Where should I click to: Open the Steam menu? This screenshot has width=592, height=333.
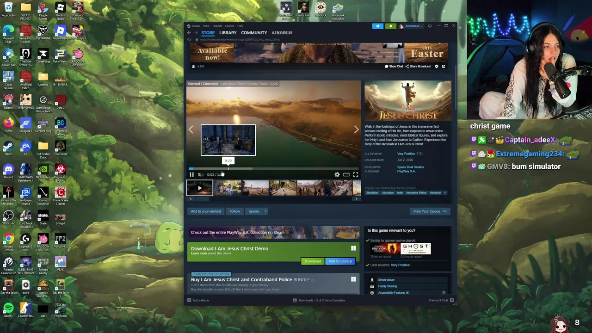(196, 26)
